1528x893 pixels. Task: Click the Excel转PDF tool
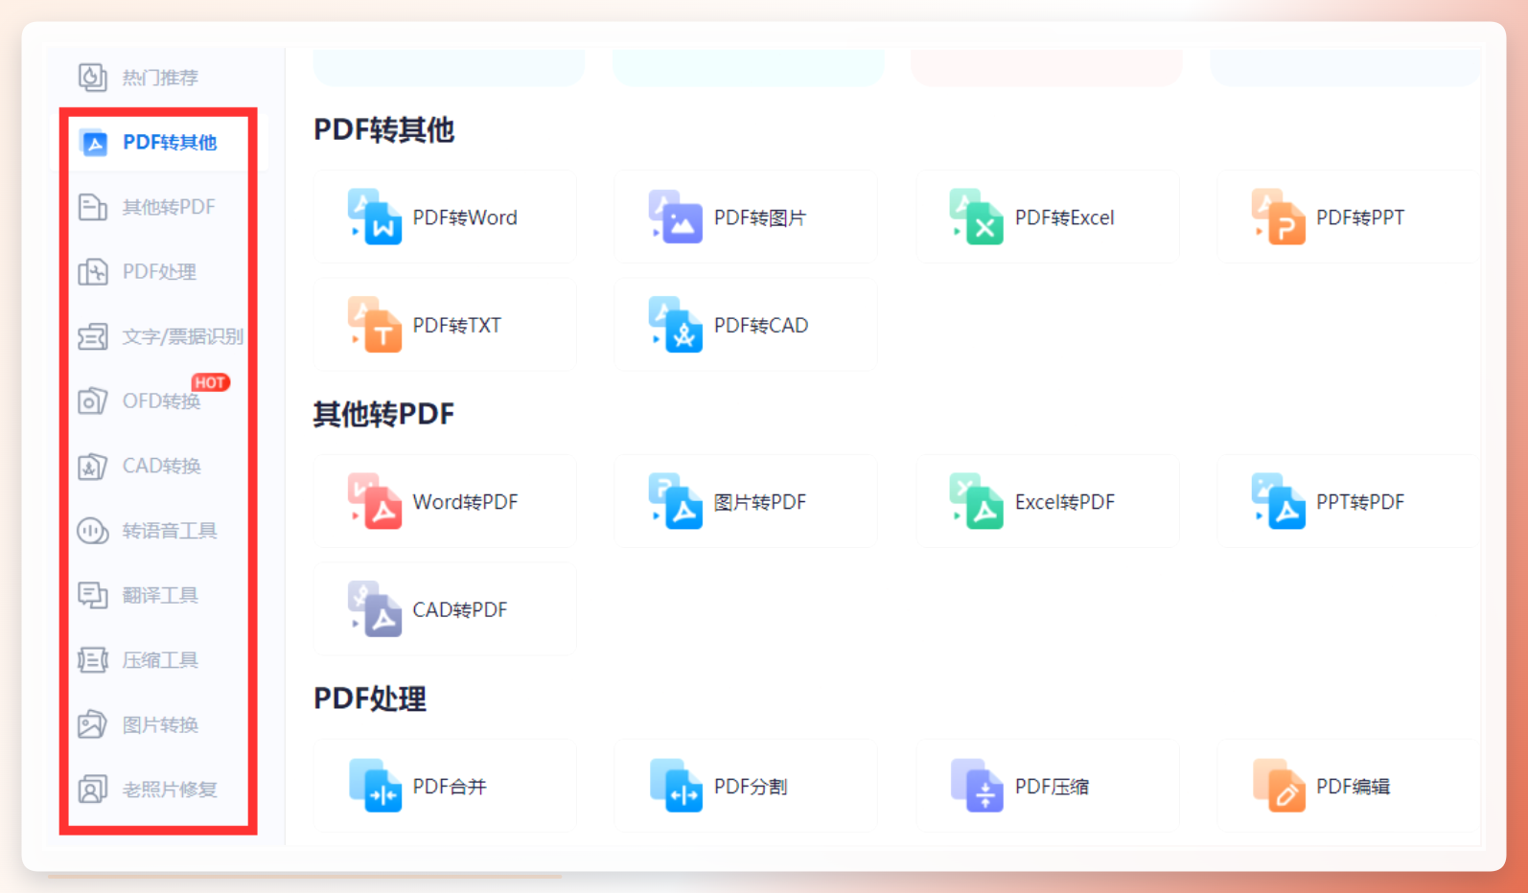point(1048,501)
